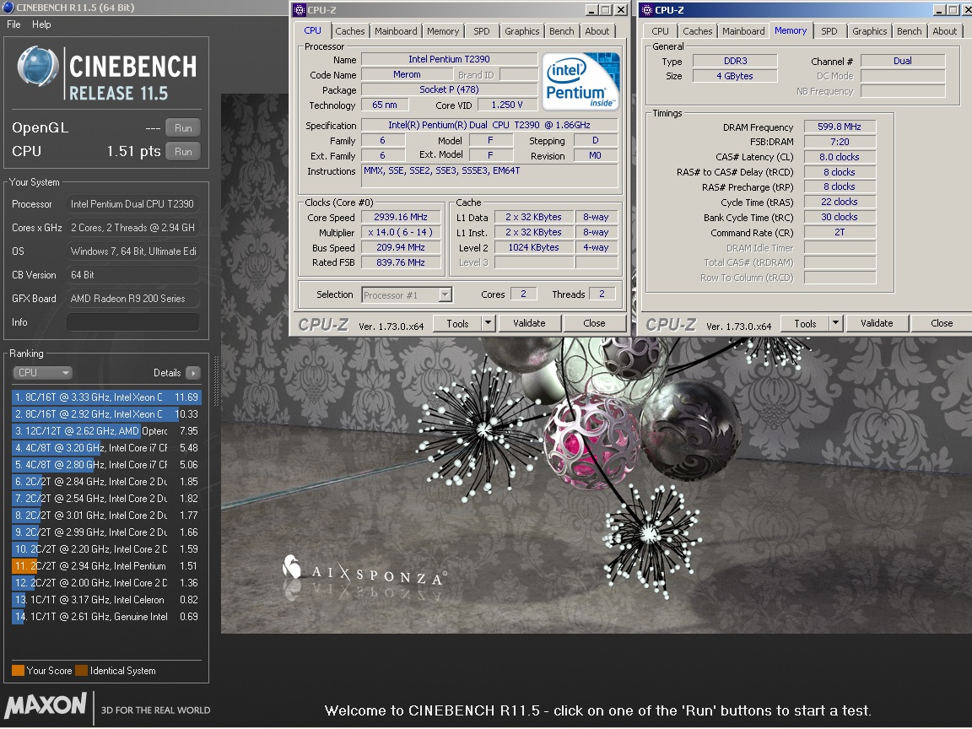Click the Core Speed 2939.16 MHz value

[401, 217]
